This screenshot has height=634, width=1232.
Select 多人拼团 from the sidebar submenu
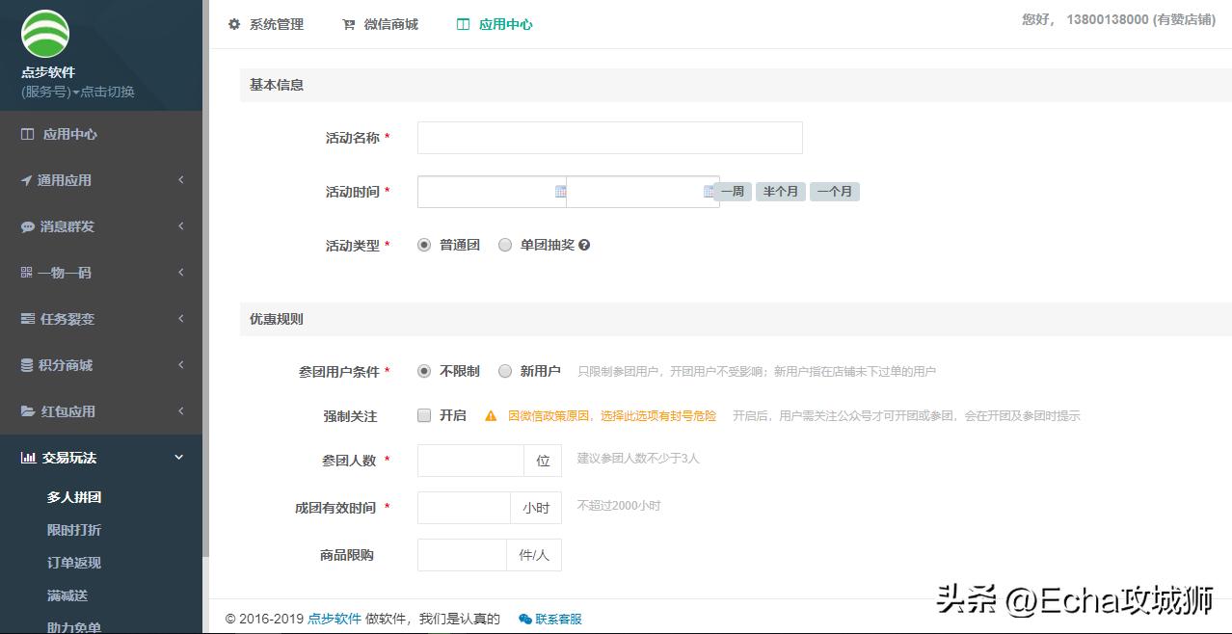74,496
